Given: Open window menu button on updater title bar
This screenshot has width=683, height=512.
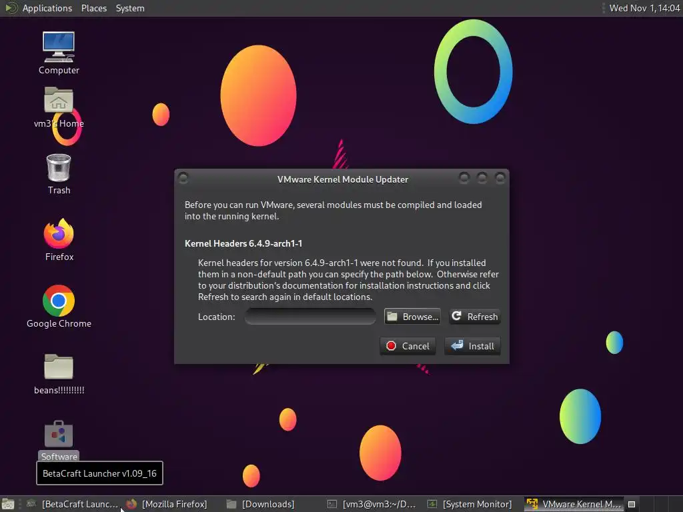Looking at the screenshot, I should coord(183,177).
